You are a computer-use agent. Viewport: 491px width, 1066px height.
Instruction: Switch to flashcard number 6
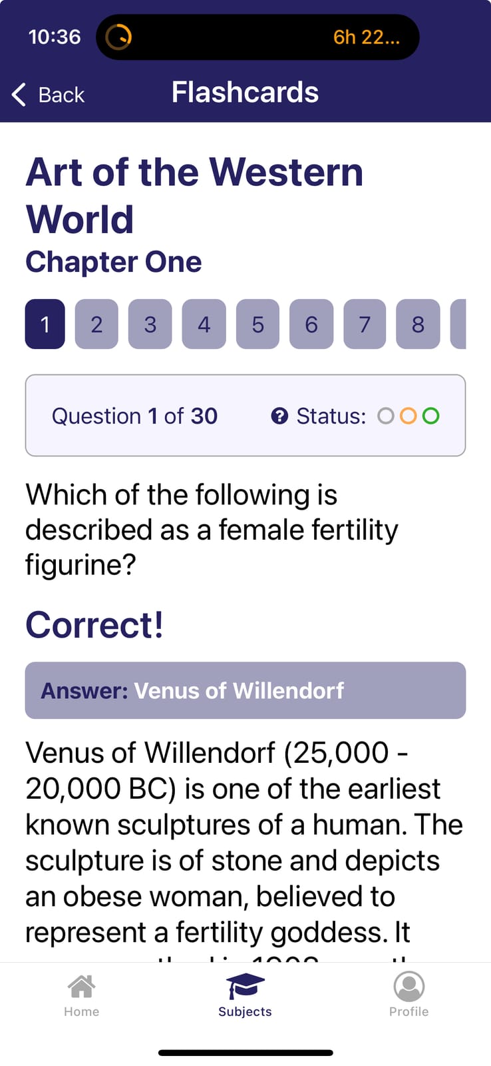tap(311, 324)
